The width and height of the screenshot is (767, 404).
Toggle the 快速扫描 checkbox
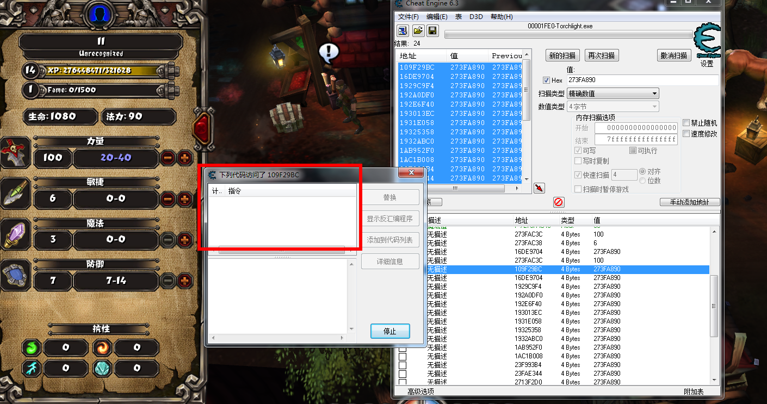tap(578, 175)
